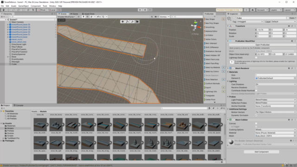Open the Component menu
Viewport: 297px width, 167px height.
pyautogui.click(x=36, y=6)
